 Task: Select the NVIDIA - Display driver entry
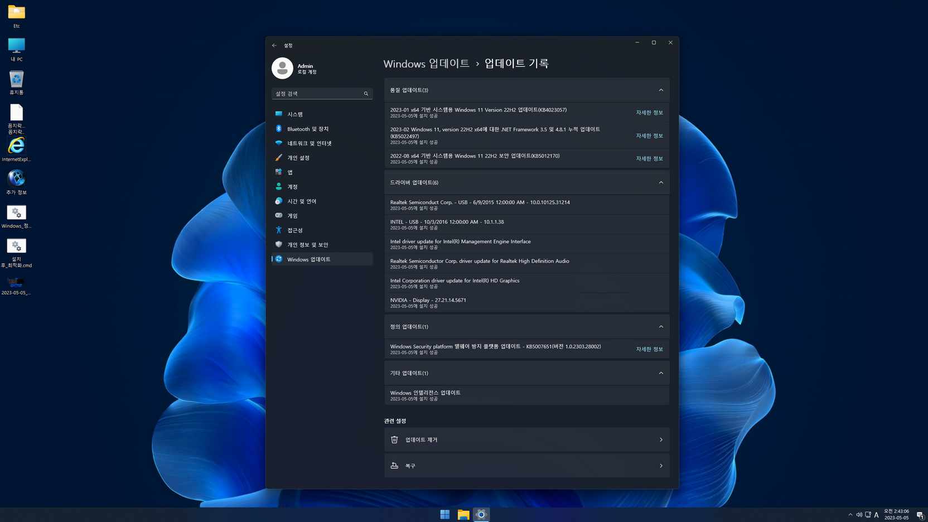click(526, 302)
